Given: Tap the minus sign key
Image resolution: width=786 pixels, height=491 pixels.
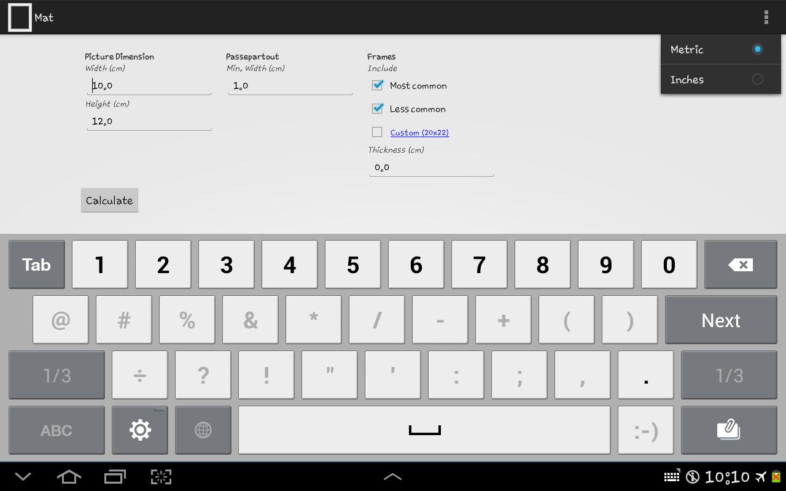Looking at the screenshot, I should [440, 320].
